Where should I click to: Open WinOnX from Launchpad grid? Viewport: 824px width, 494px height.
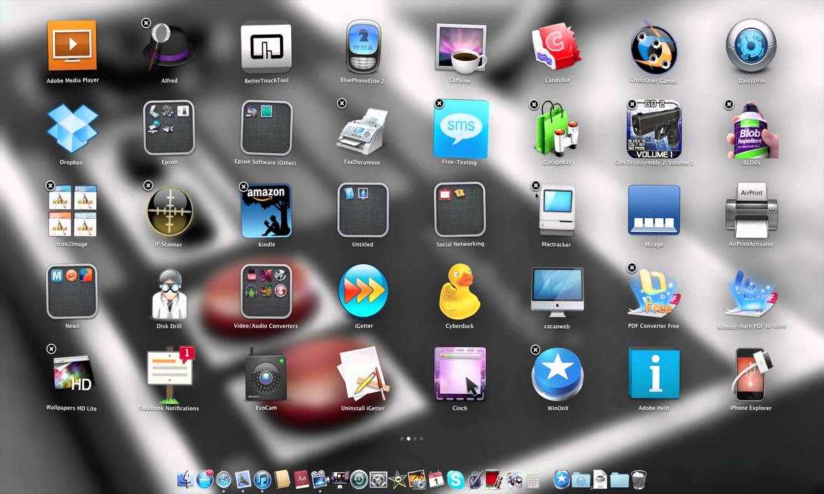click(x=557, y=375)
